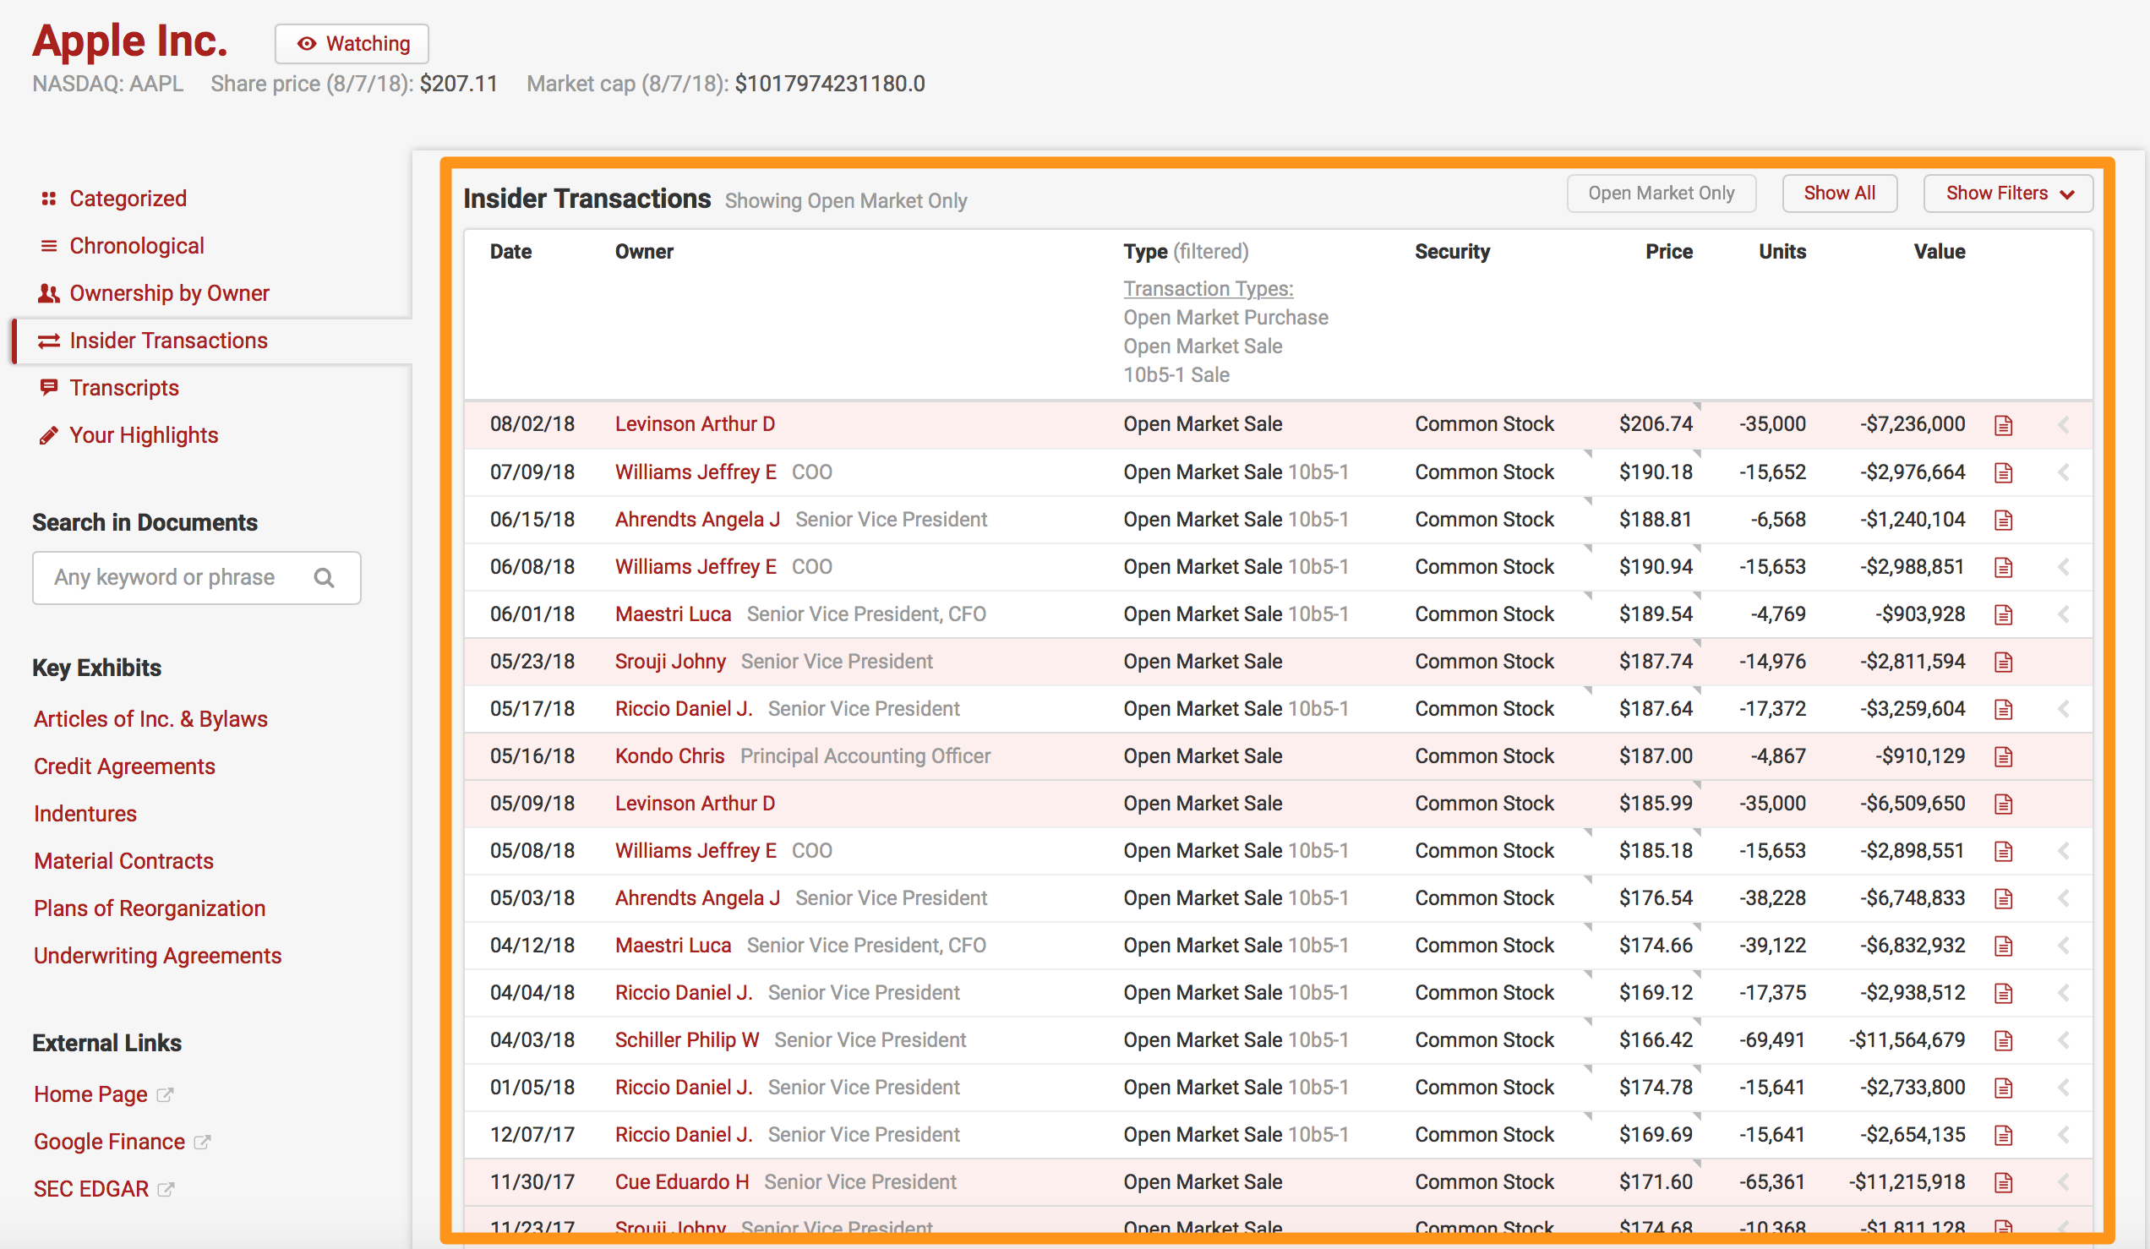Enable the Open Market Only filter
The image size is (2150, 1249).
coord(1661,194)
